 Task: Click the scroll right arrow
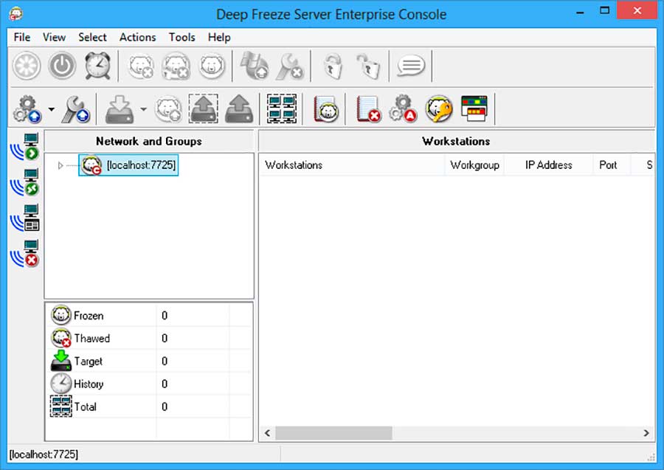click(646, 432)
